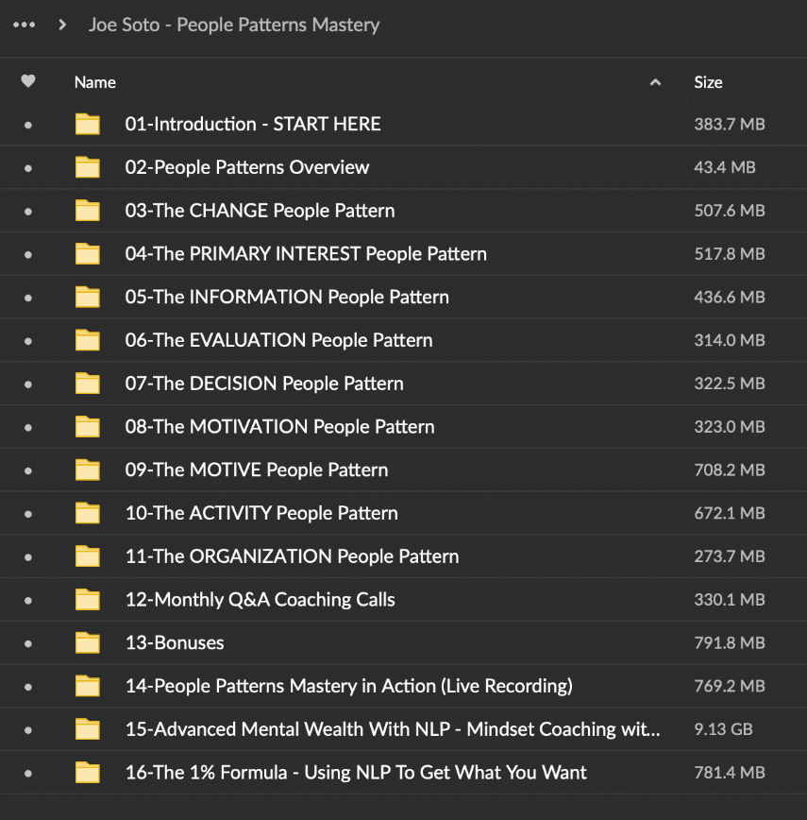This screenshot has height=820, width=807.
Task: Click the 708.2 MB size value
Action: [730, 470]
